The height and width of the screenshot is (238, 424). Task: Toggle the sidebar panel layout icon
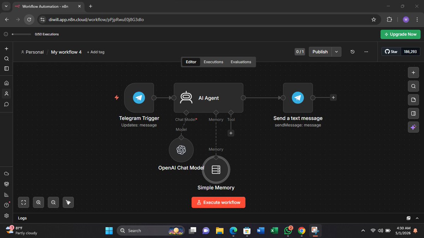pyautogui.click(x=6, y=68)
